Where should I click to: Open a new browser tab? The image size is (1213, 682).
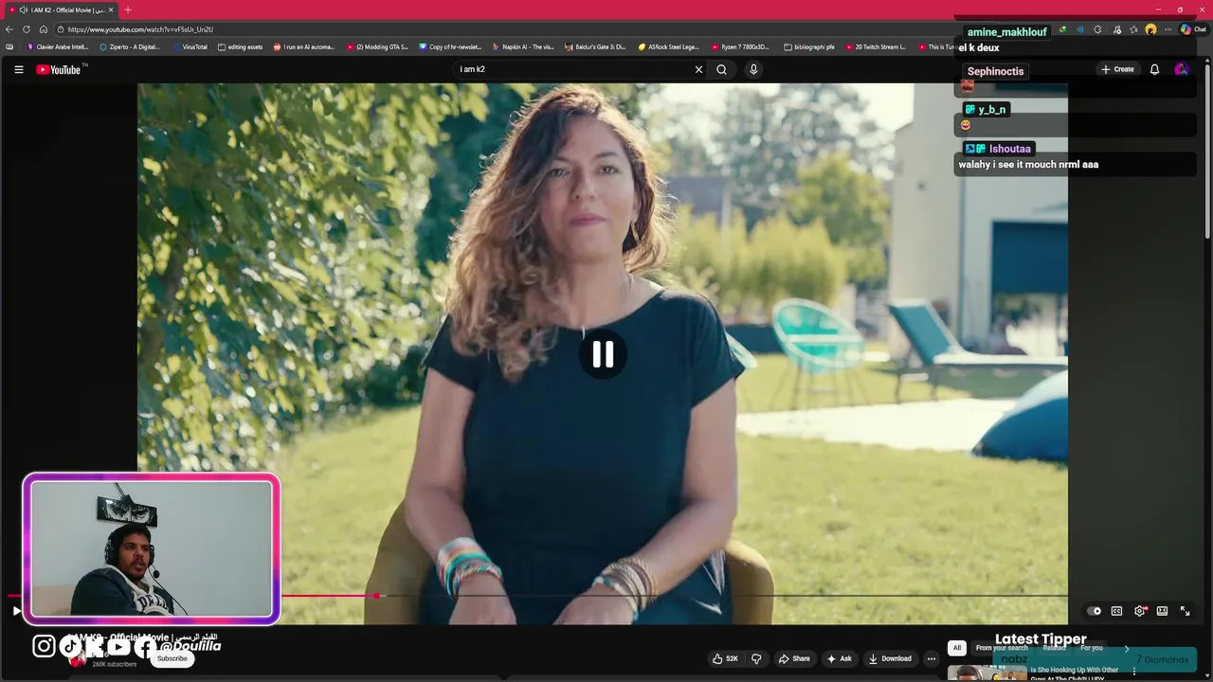tap(128, 9)
